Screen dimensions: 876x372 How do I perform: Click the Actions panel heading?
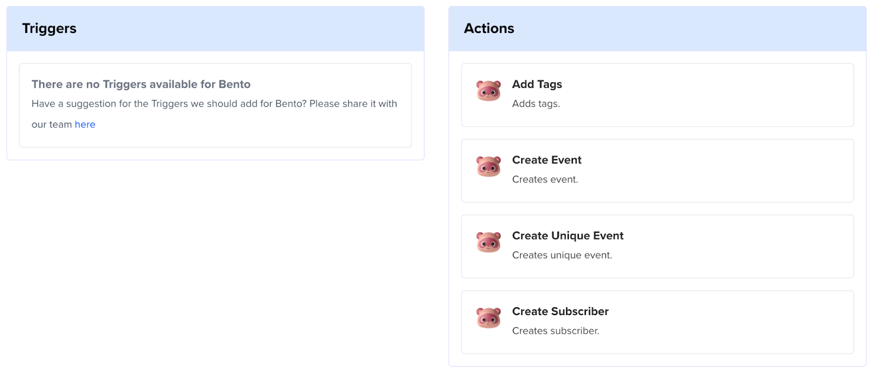pyautogui.click(x=489, y=28)
